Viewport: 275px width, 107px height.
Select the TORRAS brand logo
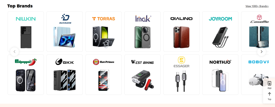103,19
